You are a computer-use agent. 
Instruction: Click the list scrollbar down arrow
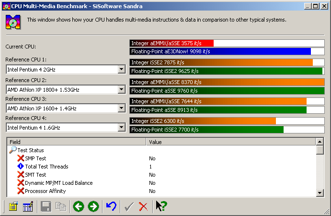coord(320,193)
